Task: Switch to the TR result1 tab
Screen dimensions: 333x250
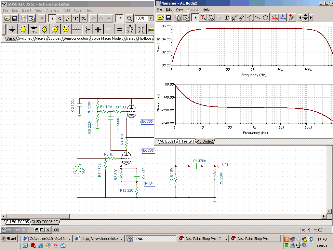Action: (x=186, y=141)
